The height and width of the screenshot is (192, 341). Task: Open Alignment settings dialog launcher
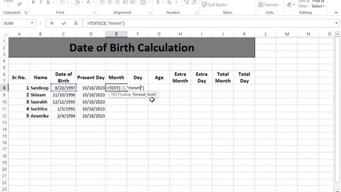pyautogui.click(x=150, y=13)
